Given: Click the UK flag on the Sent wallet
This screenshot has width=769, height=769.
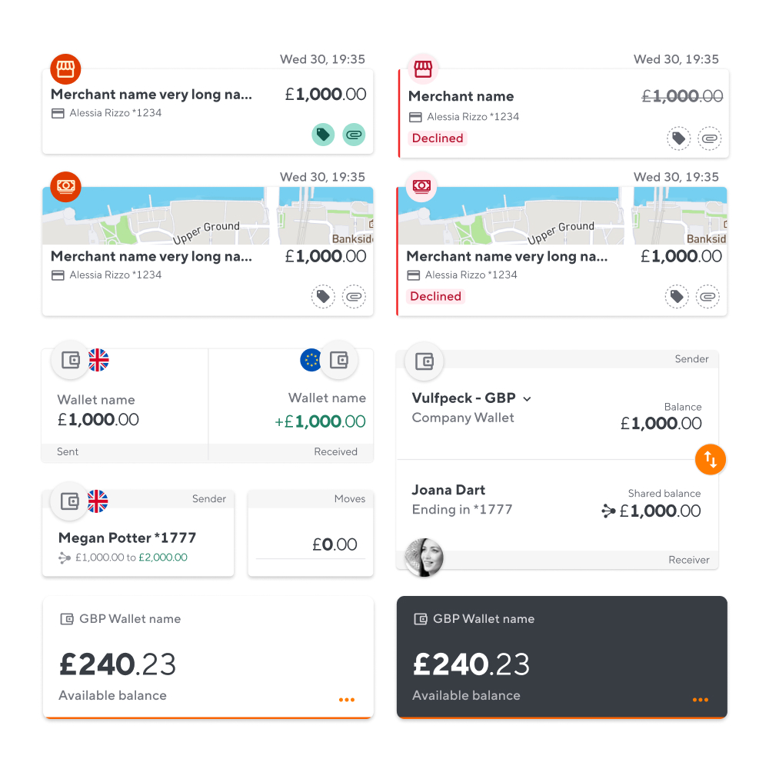Looking at the screenshot, I should click(x=98, y=360).
